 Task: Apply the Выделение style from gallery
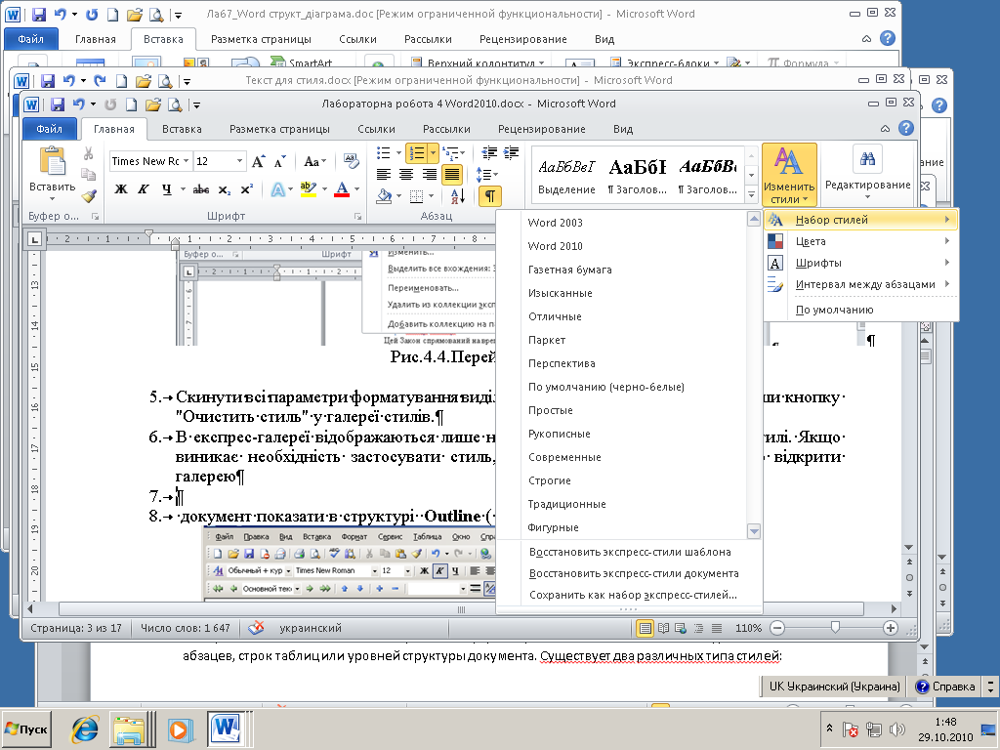(x=566, y=176)
